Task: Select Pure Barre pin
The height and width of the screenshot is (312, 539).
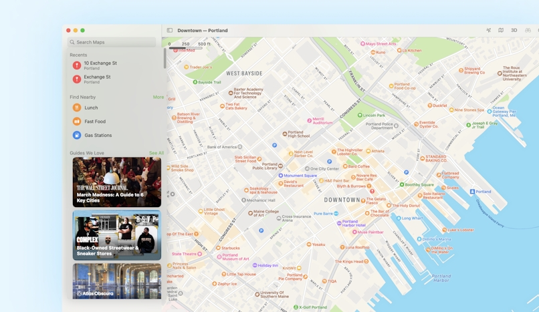Action: [336, 214]
